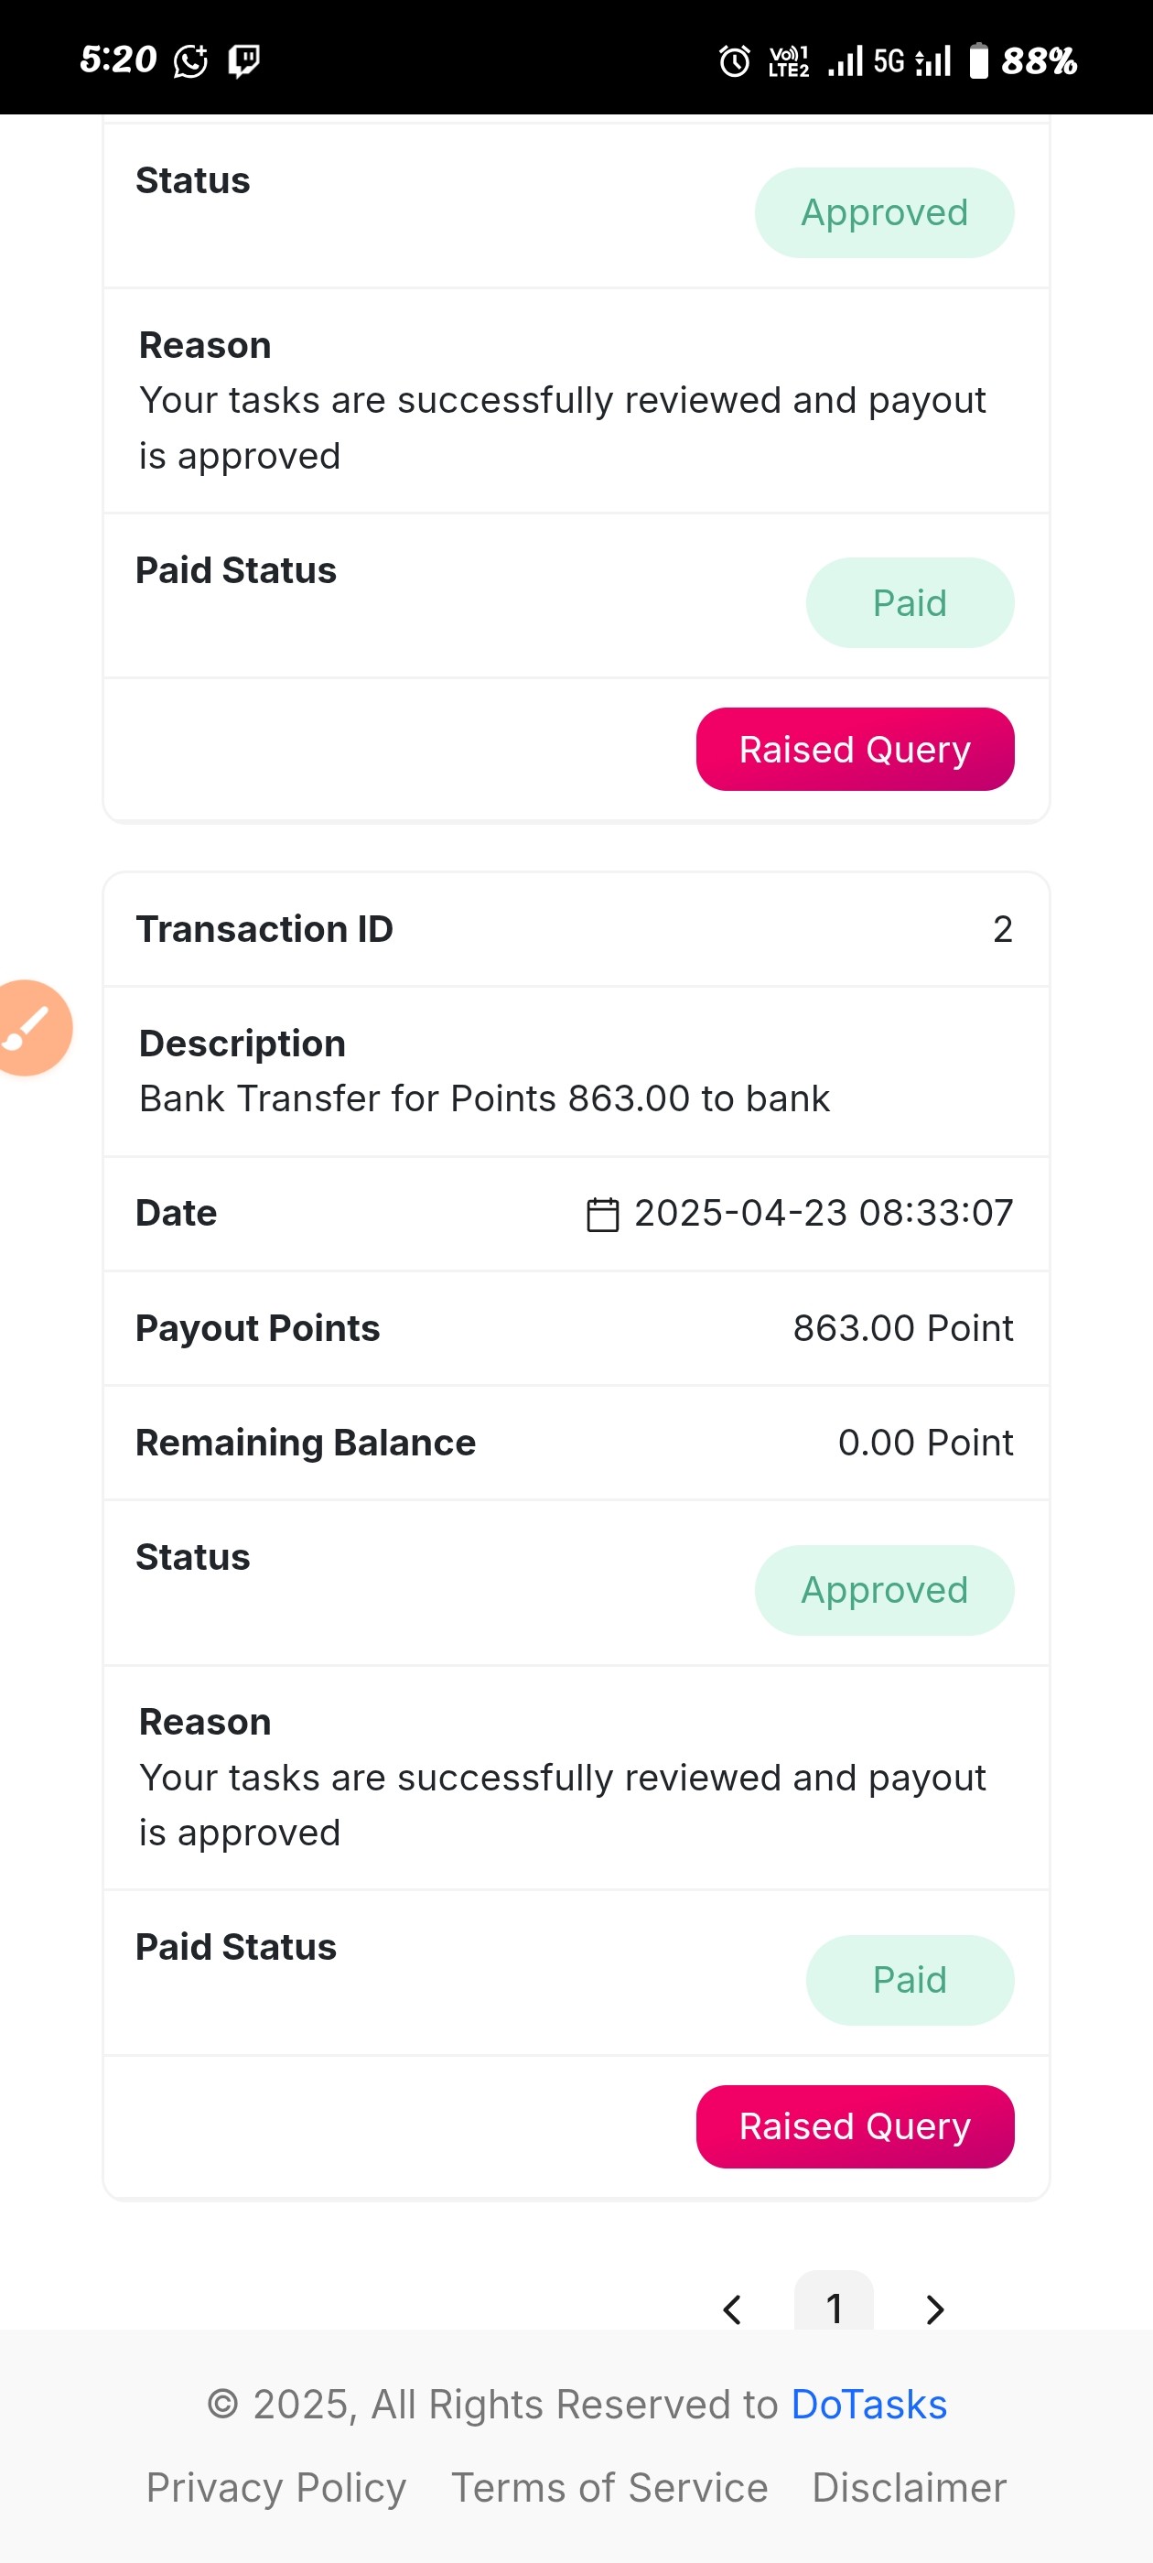This screenshot has height=2563, width=1153.
Task: Click Raised Query on the first transaction
Action: click(x=855, y=749)
